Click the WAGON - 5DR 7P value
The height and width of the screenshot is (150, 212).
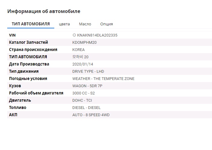87,86
